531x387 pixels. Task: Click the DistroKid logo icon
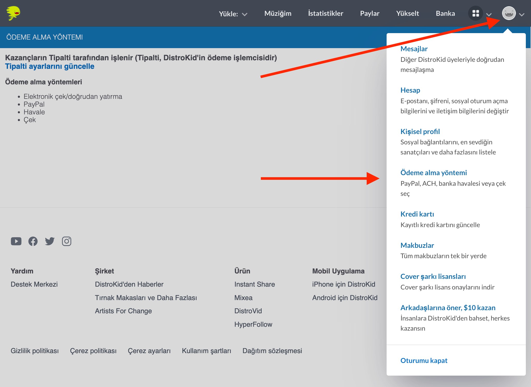click(x=13, y=13)
